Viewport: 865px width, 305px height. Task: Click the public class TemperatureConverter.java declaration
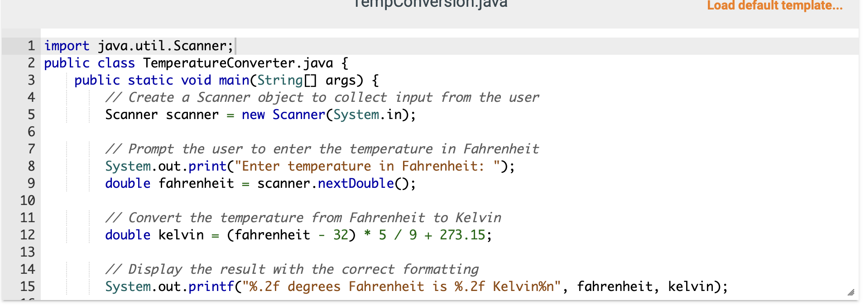[195, 63]
